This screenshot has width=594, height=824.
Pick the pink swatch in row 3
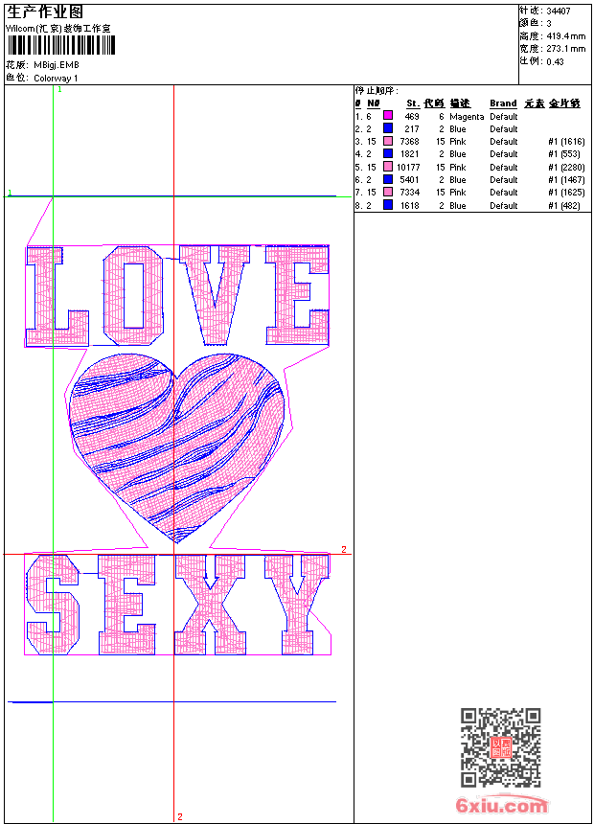(x=388, y=141)
